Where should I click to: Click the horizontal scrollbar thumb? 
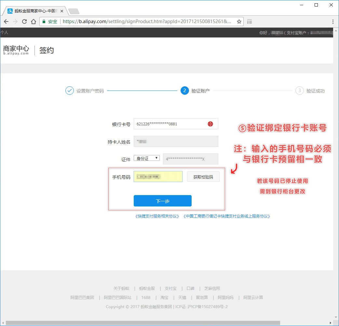click(143, 323)
